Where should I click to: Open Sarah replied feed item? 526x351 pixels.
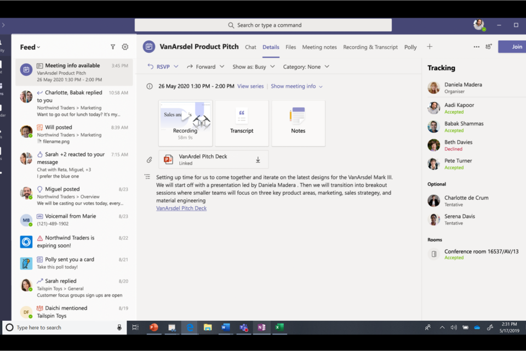pos(74,288)
